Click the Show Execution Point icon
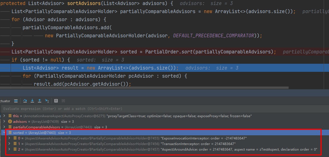The width and height of the screenshot is (329, 157). click(x=16, y=101)
